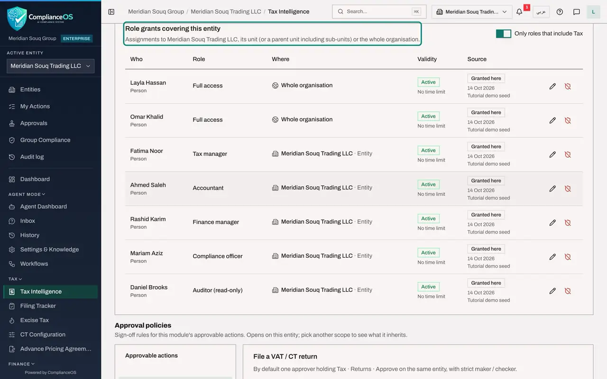The image size is (607, 379).
Task: Open notifications bell
Action: [x=519, y=12]
